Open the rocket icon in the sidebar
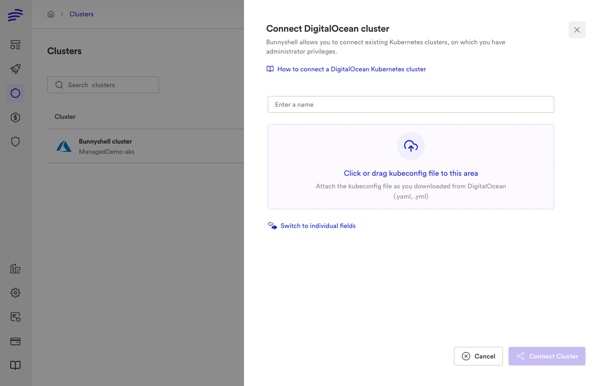The height and width of the screenshot is (386, 606). 15,69
